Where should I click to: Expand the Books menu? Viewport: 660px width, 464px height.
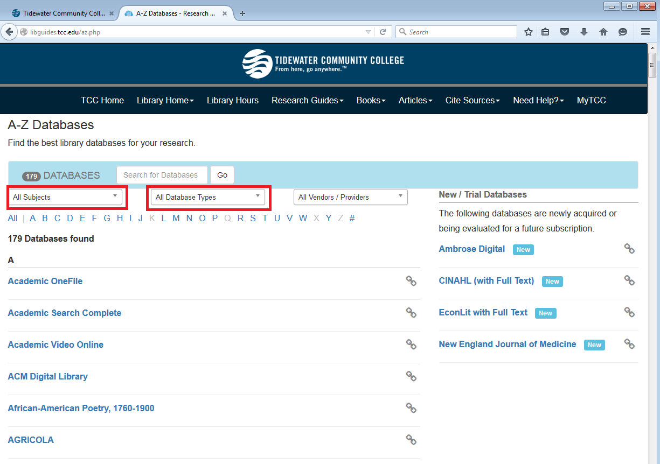pyautogui.click(x=371, y=100)
